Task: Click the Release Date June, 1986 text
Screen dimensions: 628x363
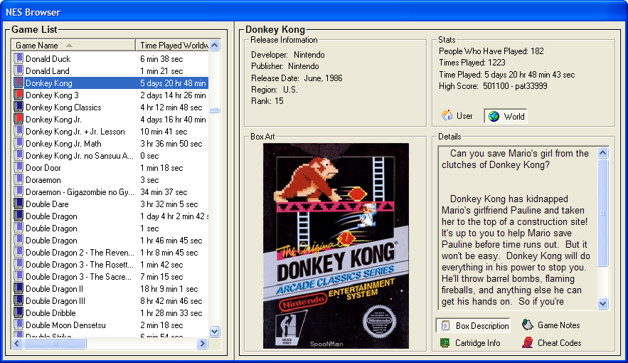Action: click(297, 78)
